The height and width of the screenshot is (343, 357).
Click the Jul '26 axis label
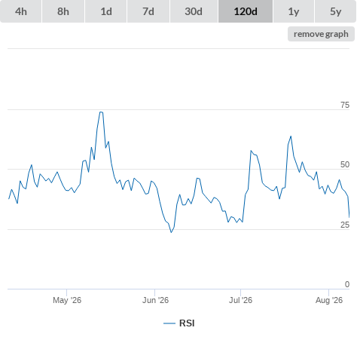(240, 300)
